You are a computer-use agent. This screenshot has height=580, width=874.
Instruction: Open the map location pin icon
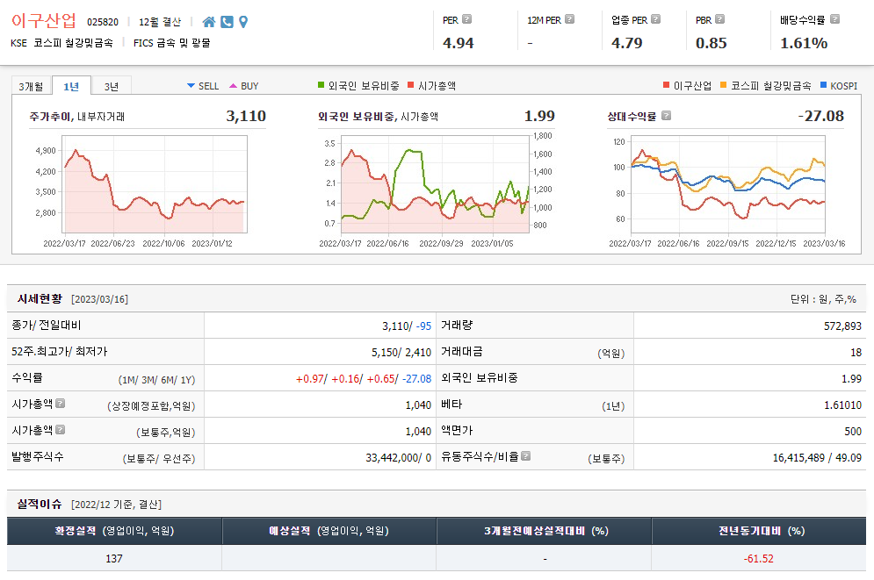pyautogui.click(x=243, y=22)
